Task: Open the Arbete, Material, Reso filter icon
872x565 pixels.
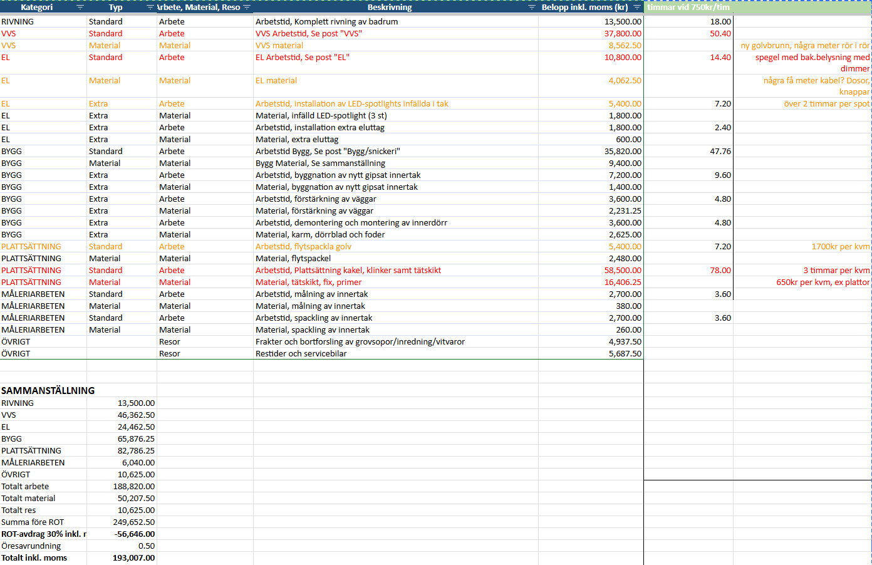Action: [x=247, y=8]
